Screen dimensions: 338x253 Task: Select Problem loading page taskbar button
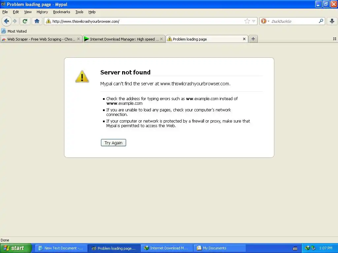coord(114,248)
